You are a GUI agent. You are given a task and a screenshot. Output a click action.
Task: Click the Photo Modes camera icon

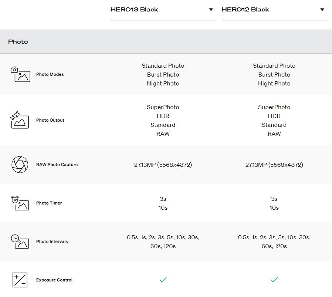[20, 74]
